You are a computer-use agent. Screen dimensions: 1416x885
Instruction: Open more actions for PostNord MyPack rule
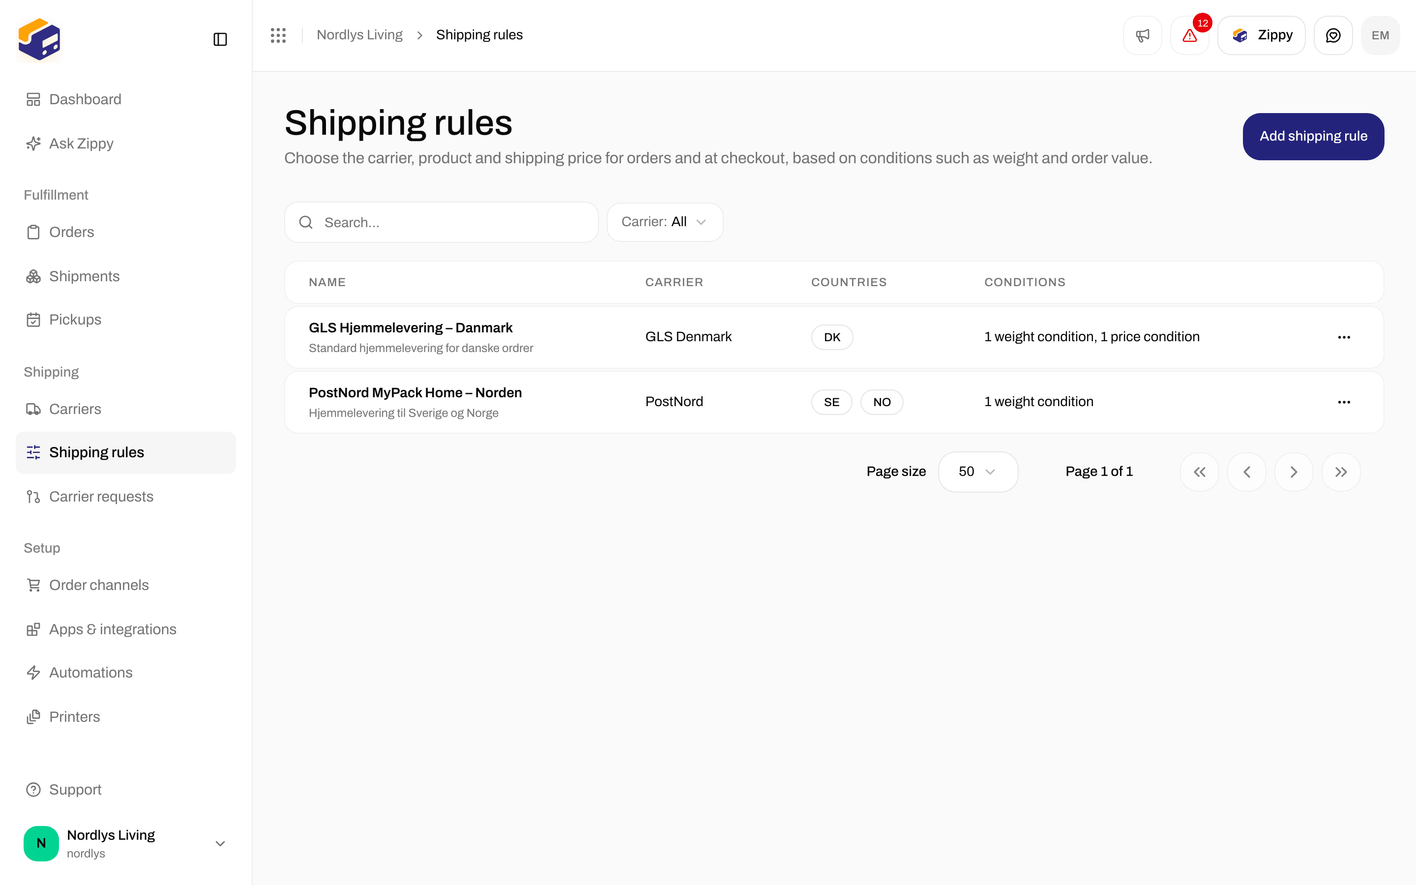click(x=1344, y=402)
